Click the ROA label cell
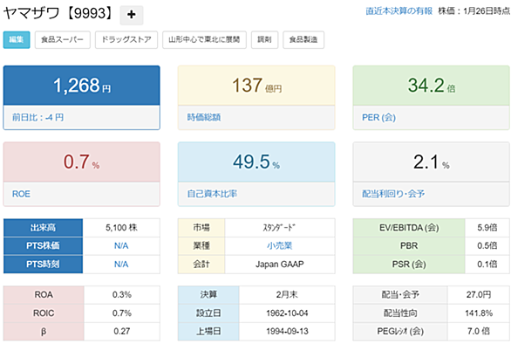 click(x=44, y=295)
